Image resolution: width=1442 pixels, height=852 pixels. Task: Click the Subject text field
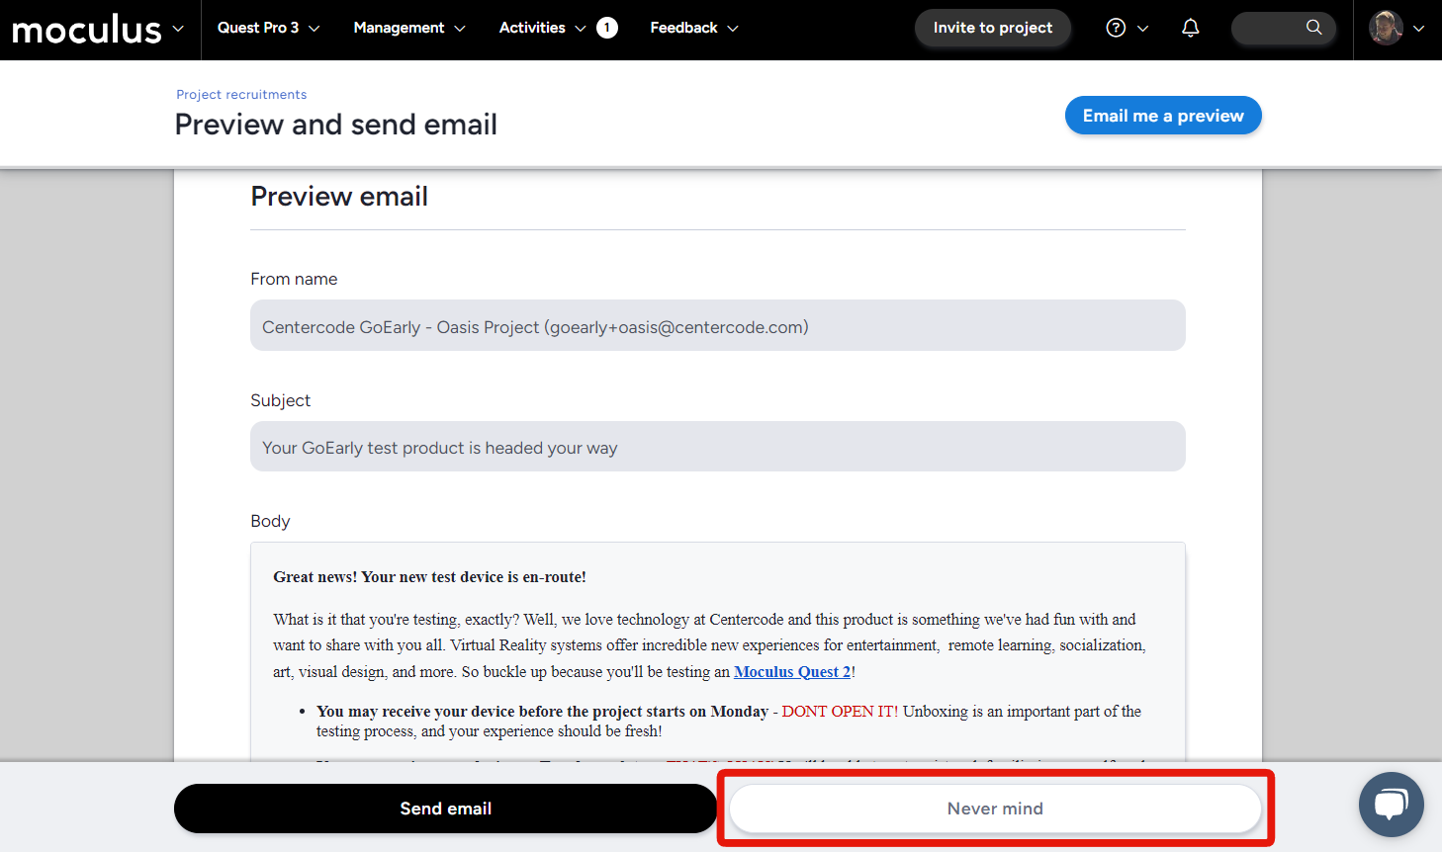717,447
